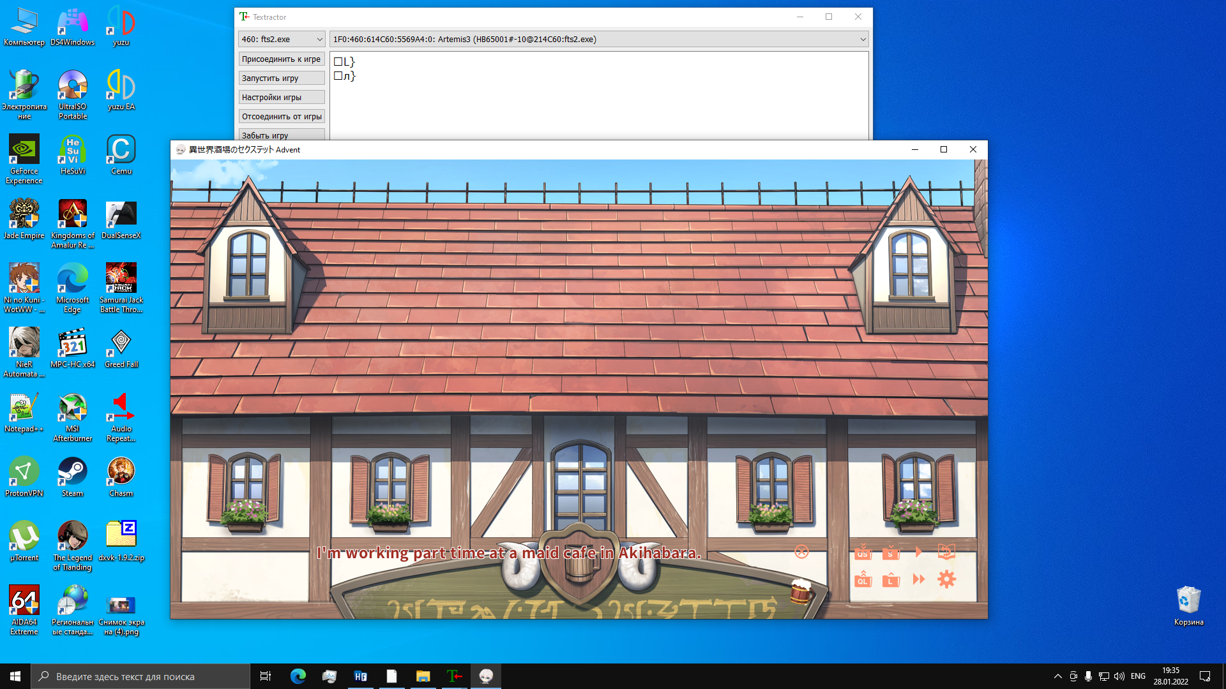Show hidden system tray icons chevron
Screen dimensions: 1226x689
1057,676
